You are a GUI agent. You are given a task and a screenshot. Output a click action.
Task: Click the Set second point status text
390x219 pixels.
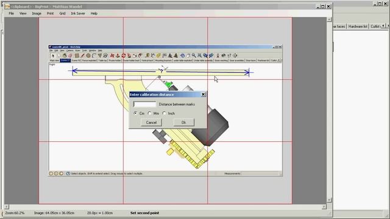(x=145, y=213)
